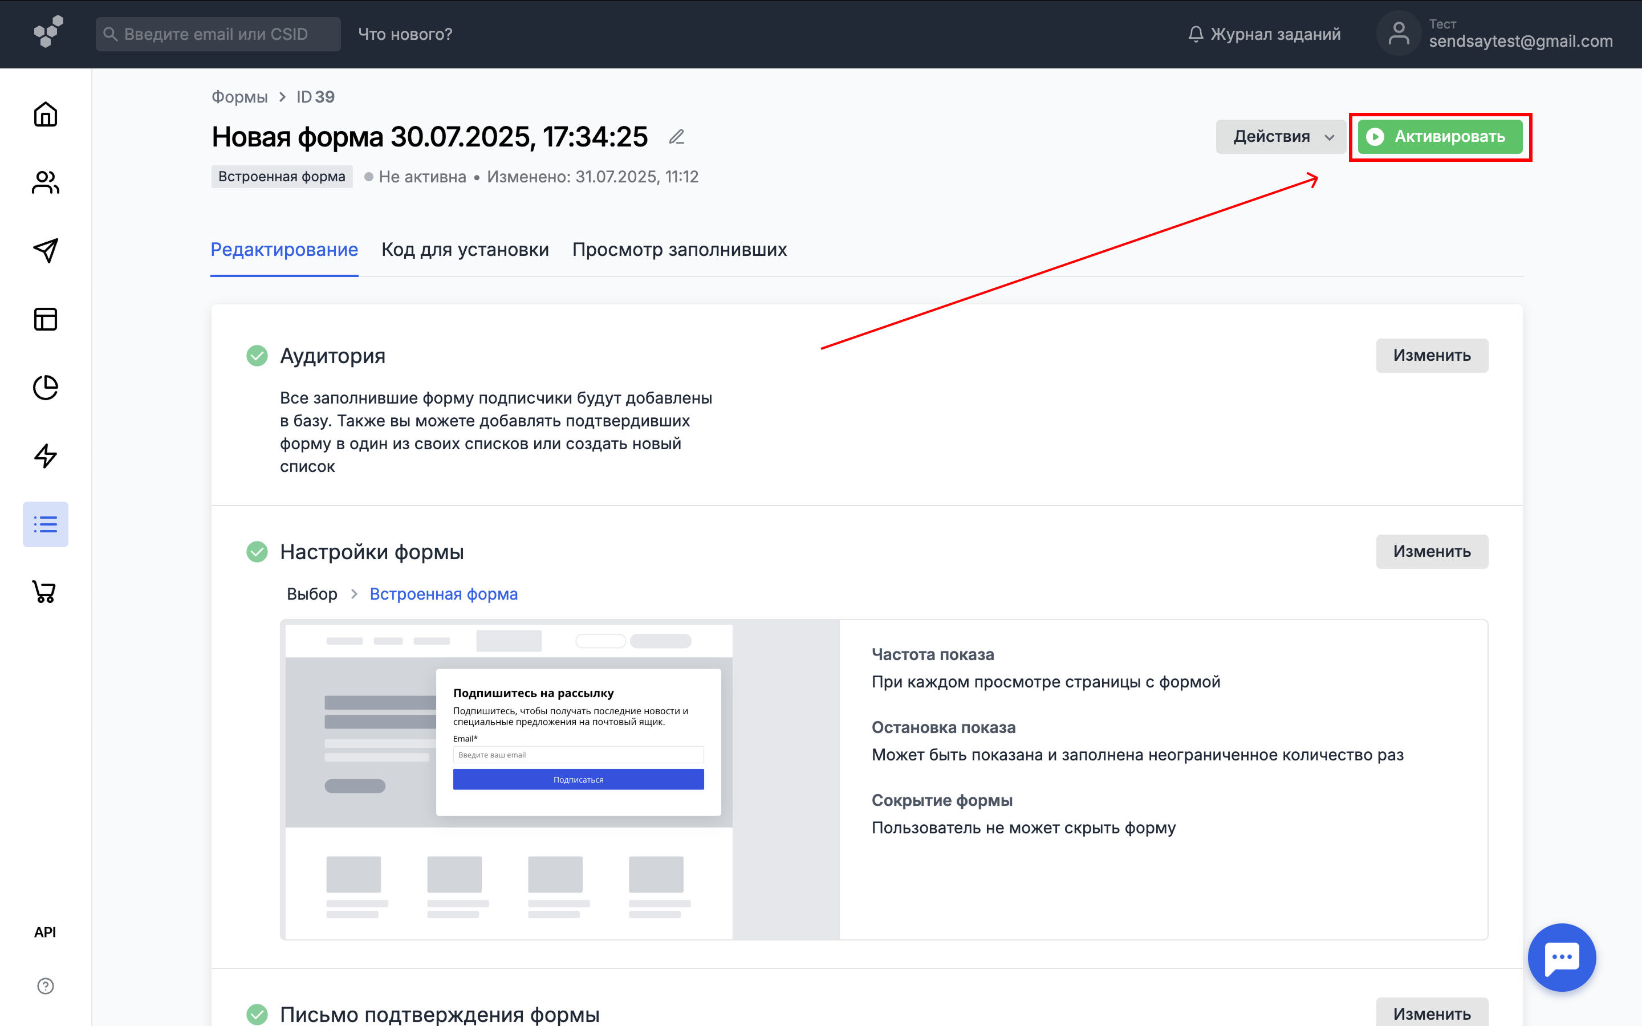Open the templates layout sidebar icon

click(46, 319)
